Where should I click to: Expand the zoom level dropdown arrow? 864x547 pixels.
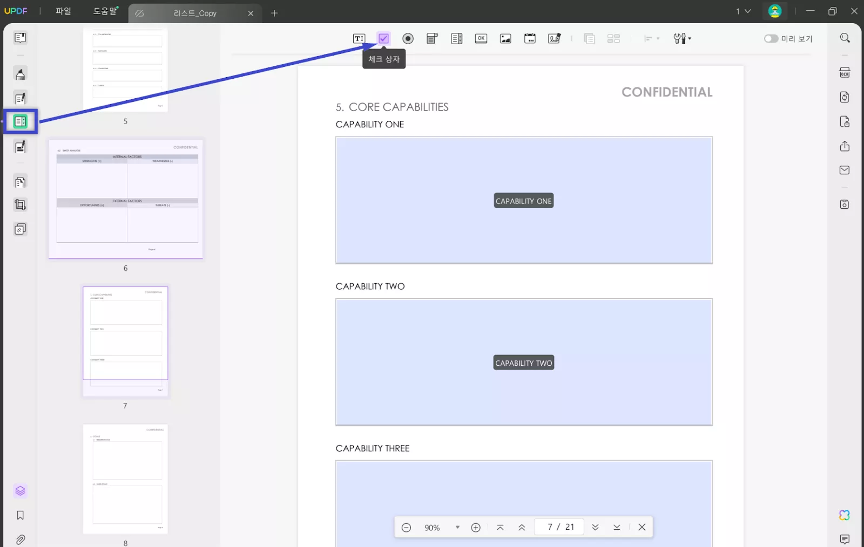pos(457,528)
